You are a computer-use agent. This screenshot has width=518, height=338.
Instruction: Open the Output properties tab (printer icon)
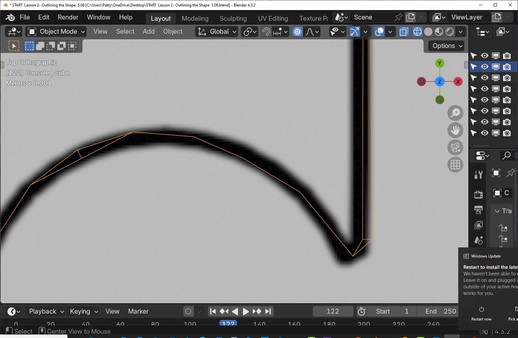click(x=478, y=210)
